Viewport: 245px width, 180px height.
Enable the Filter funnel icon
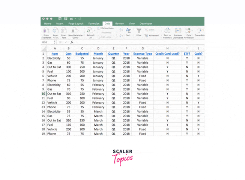click(139, 31)
